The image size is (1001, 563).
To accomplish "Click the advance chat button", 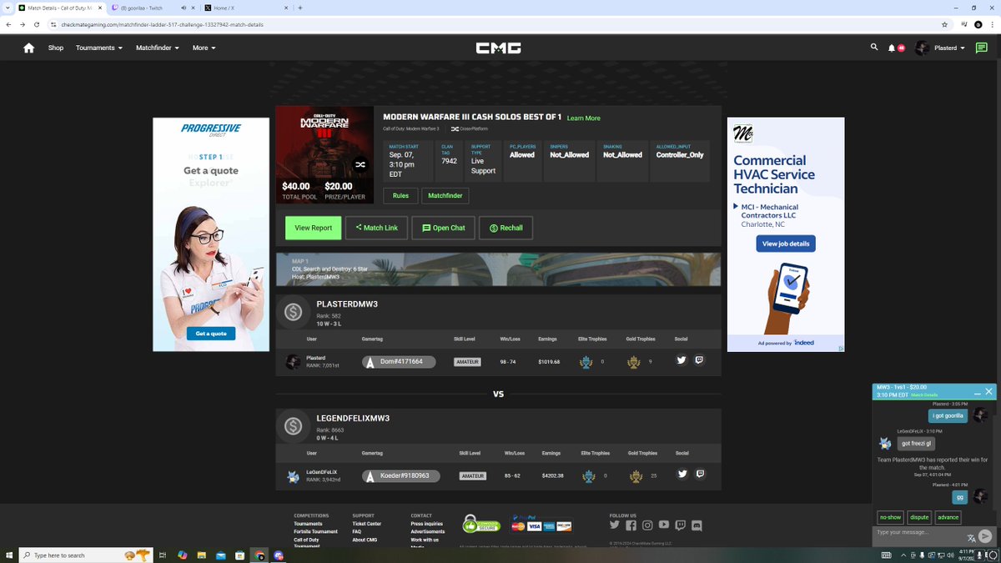I will coord(948,517).
